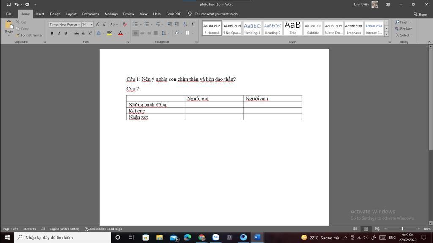Open the Select dropdown in Editing
The image size is (433, 243).
click(404, 35)
